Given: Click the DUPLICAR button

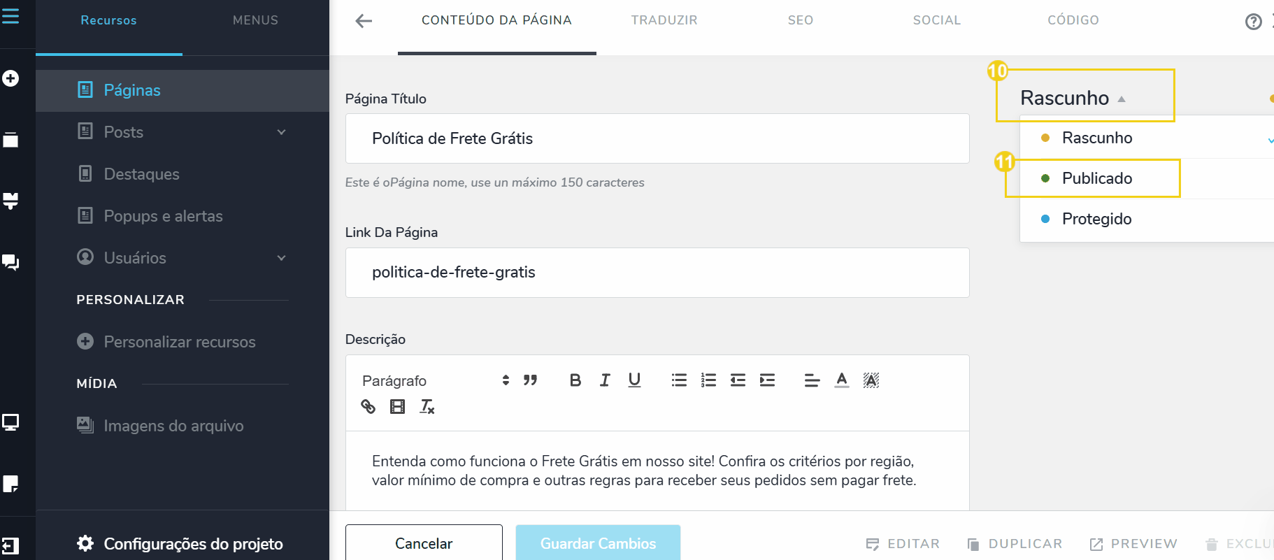Looking at the screenshot, I should (x=1015, y=544).
